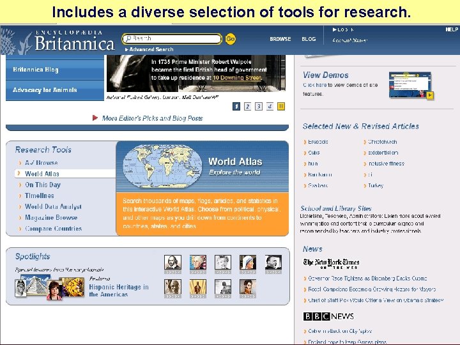Go to slide 1 of the carousel
The image size is (460, 345).
236,106
